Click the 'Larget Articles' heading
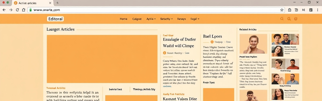This screenshot has width=322, height=101. (61, 29)
